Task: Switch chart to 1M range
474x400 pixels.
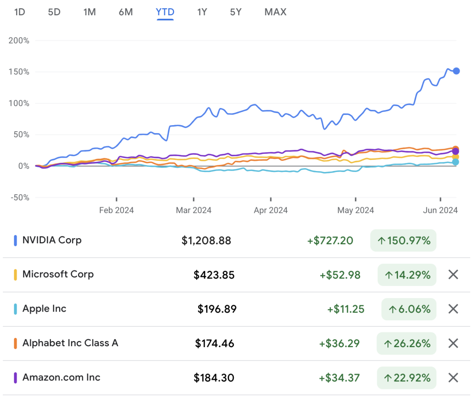Action: 89,12
